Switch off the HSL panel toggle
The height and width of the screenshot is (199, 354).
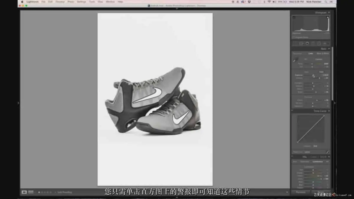click(x=293, y=157)
